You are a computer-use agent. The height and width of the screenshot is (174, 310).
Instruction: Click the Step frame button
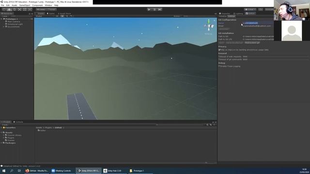[x=160, y=10]
